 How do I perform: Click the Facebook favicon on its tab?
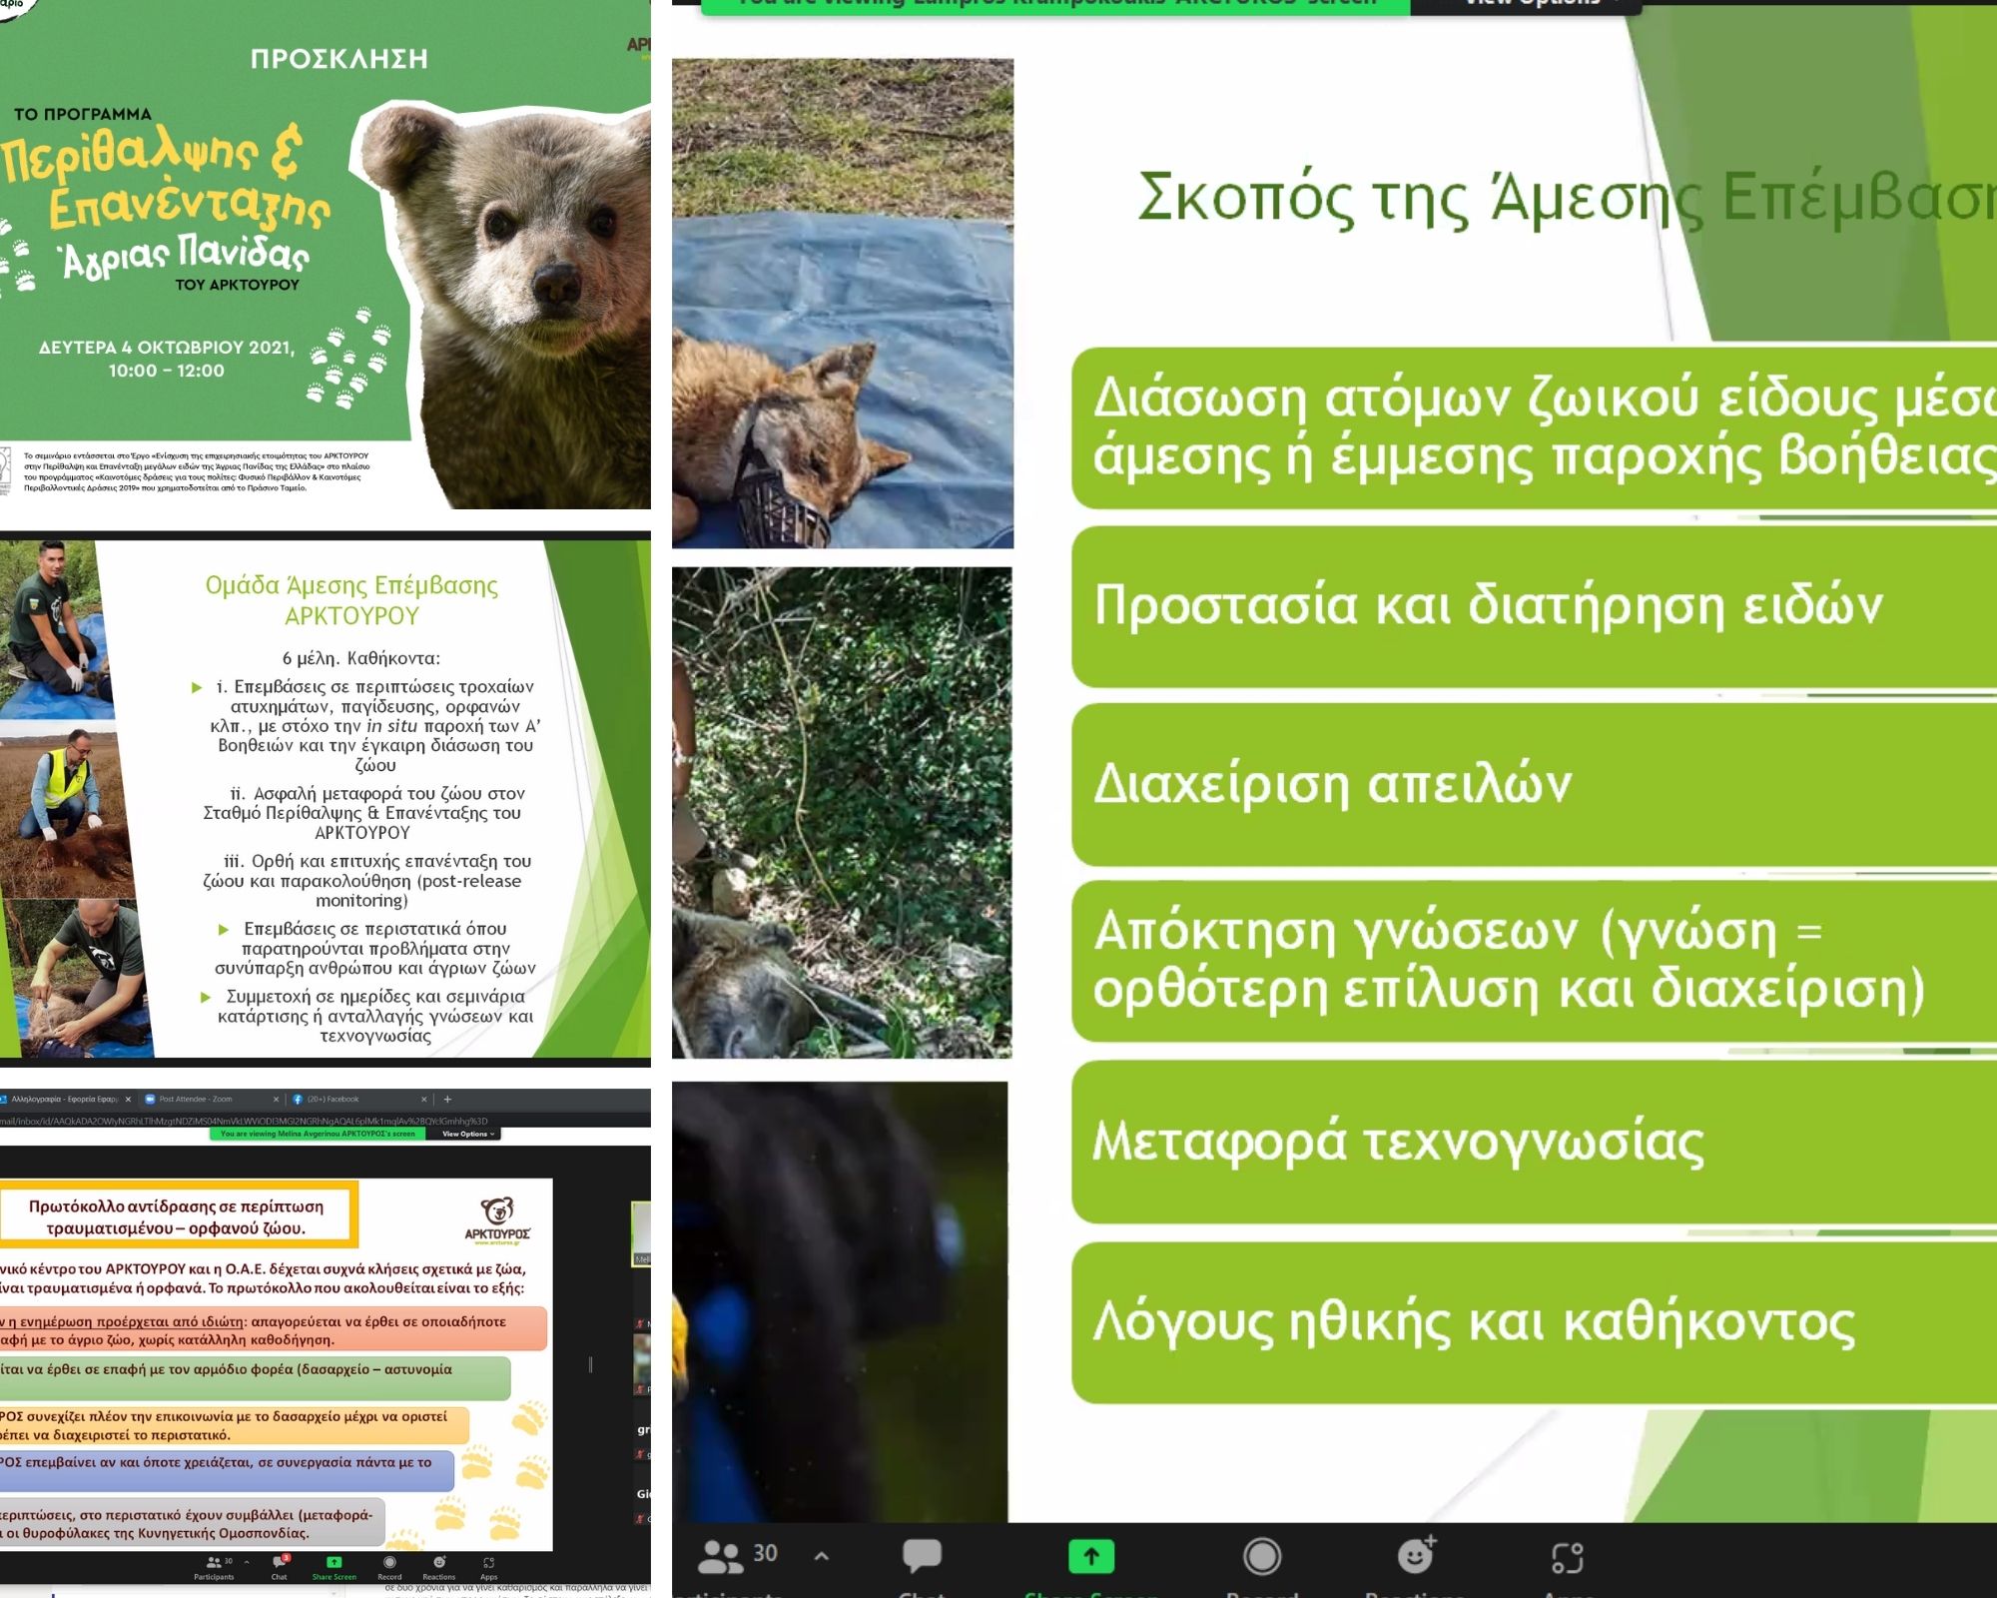tap(298, 1099)
